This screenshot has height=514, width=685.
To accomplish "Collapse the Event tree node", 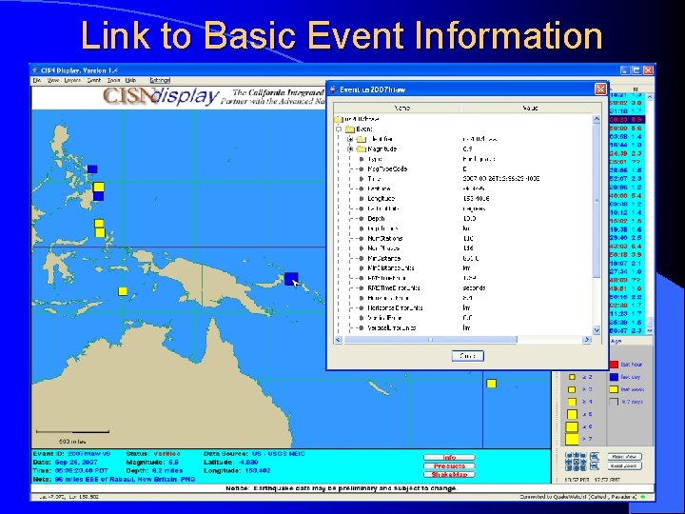I will pos(339,128).
